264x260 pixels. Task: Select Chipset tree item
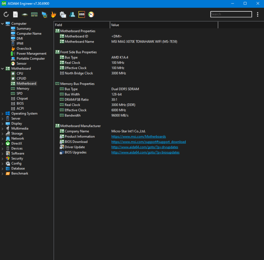tap(22, 98)
